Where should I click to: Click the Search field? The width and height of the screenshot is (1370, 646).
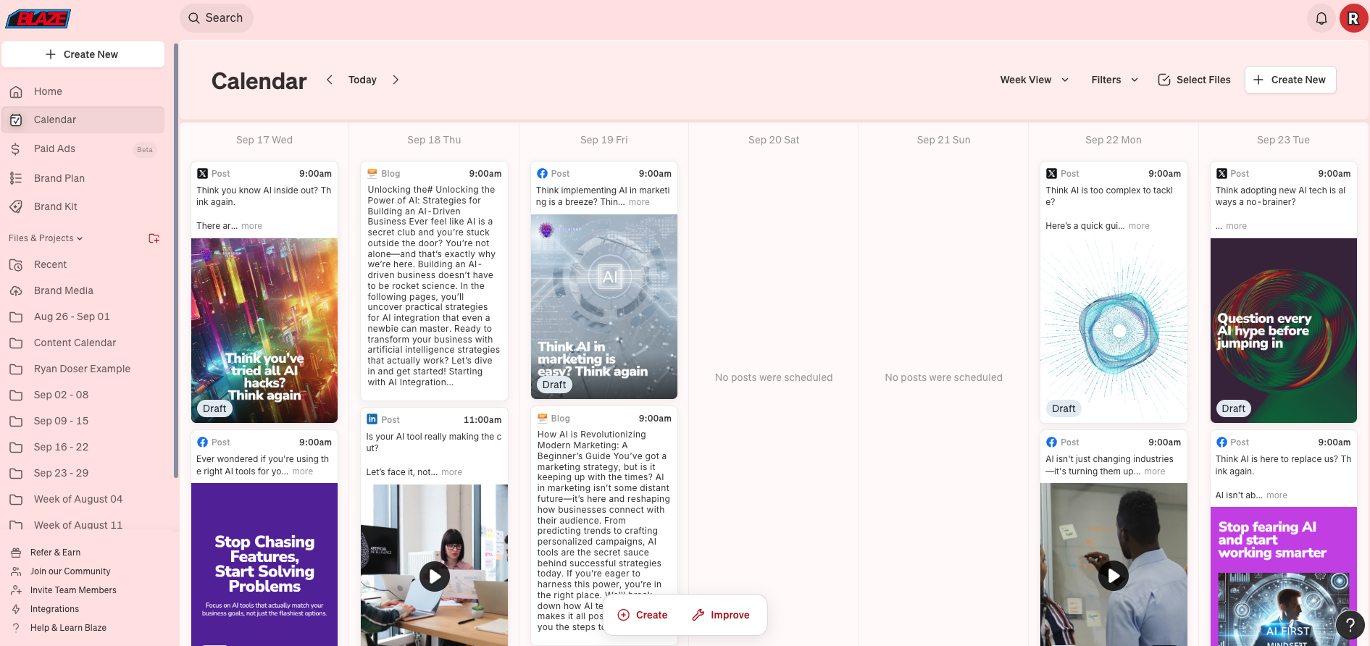[217, 18]
